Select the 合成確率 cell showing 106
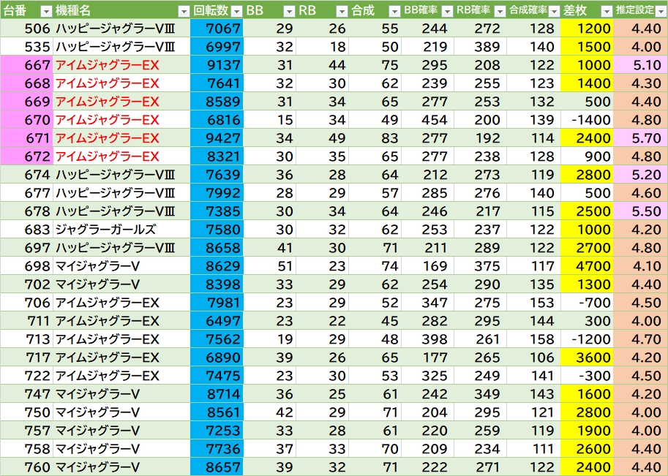The image size is (668, 476). click(534, 358)
